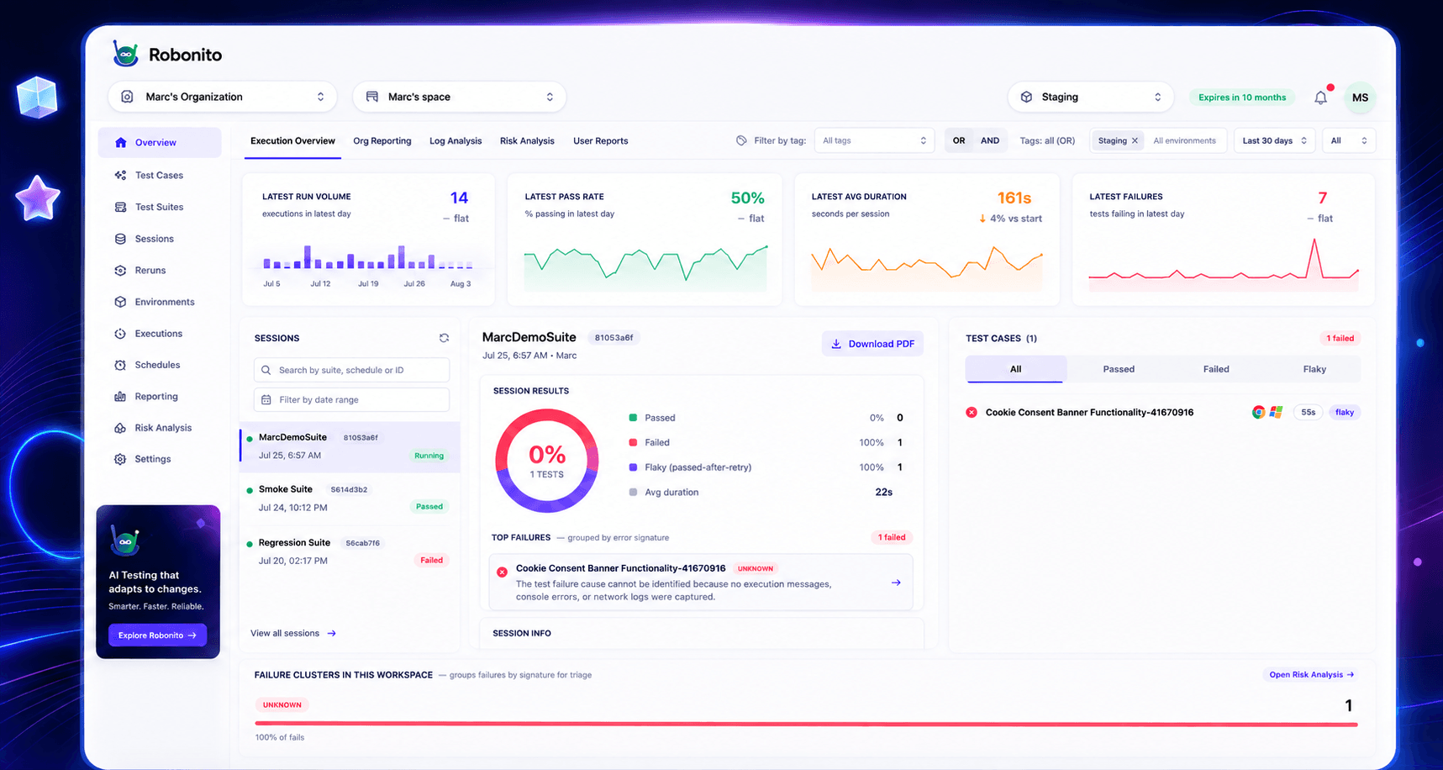This screenshot has width=1443, height=770.
Task: Select the AND tag logic toggle
Action: (990, 140)
